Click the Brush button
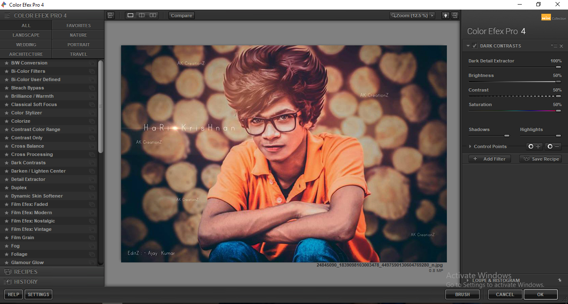This screenshot has width=568, height=304. 462,294
